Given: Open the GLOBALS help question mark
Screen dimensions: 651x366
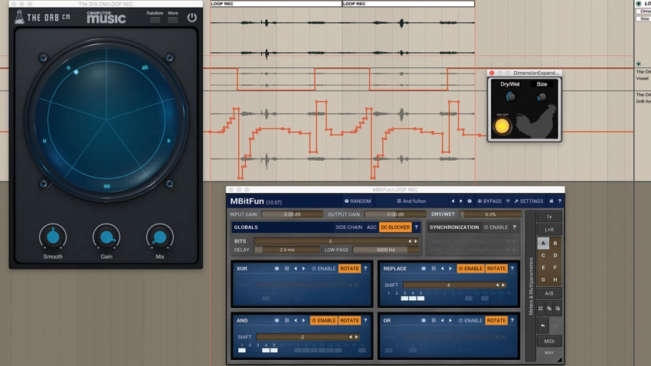Looking at the screenshot, I should (x=416, y=227).
